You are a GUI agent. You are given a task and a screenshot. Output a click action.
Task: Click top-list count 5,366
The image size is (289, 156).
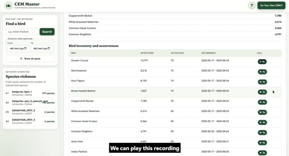pyautogui.click(x=278, y=28)
